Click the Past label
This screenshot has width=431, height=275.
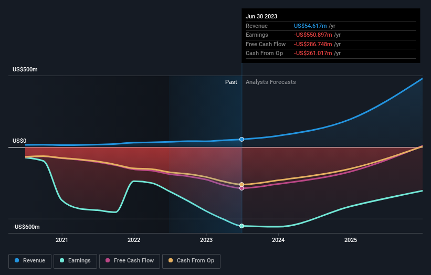tap(231, 82)
